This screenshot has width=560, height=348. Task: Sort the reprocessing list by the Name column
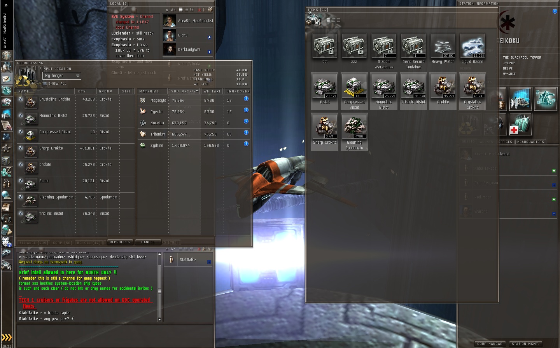click(x=46, y=91)
